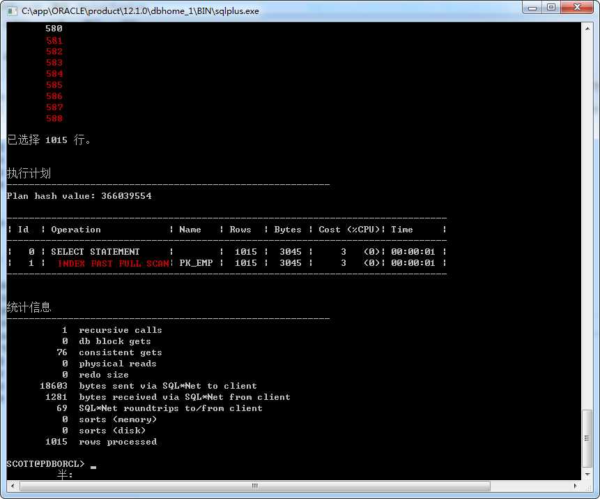Image resolution: width=600 pixels, height=499 pixels.
Task: Click the Time column header
Action: [x=401, y=230]
